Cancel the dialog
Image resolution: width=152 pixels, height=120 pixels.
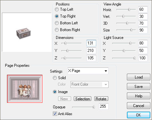[x=139, y=105]
